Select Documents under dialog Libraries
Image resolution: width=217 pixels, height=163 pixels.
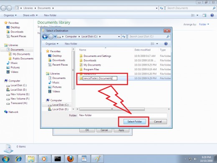[59, 78]
